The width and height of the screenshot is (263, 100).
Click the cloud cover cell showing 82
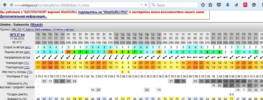point(62,81)
